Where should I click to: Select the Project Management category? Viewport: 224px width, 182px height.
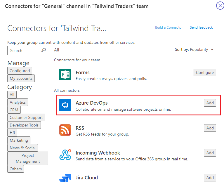[x=28, y=158]
